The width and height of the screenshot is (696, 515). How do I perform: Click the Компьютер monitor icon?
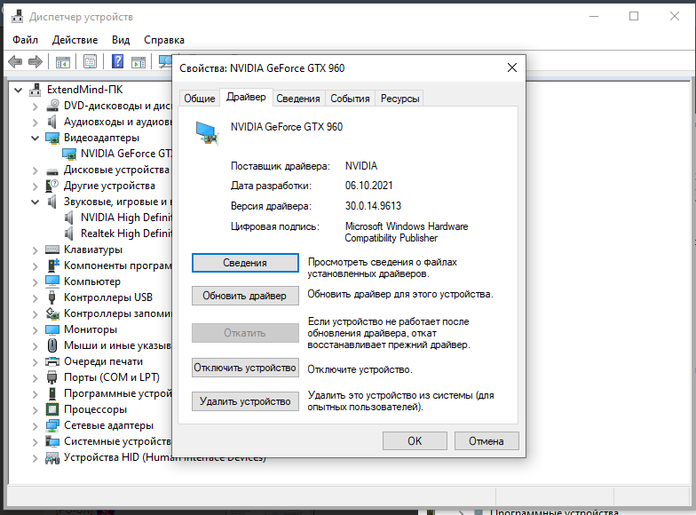52,281
